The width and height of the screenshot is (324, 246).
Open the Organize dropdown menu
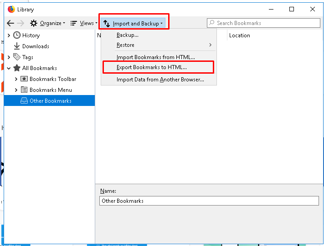tap(47, 23)
